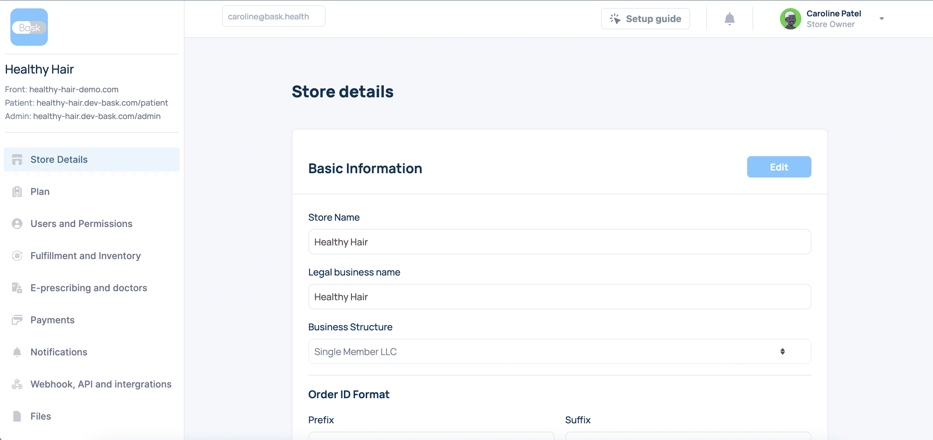The width and height of the screenshot is (933, 440).
Task: Click Caroline Patel's avatar picture
Action: pyautogui.click(x=790, y=19)
